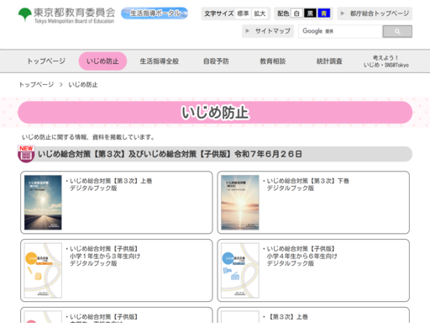Select the いじめ防止 navigation tab
Image resolution: width=430 pixels, height=323 pixels.
[102, 61]
